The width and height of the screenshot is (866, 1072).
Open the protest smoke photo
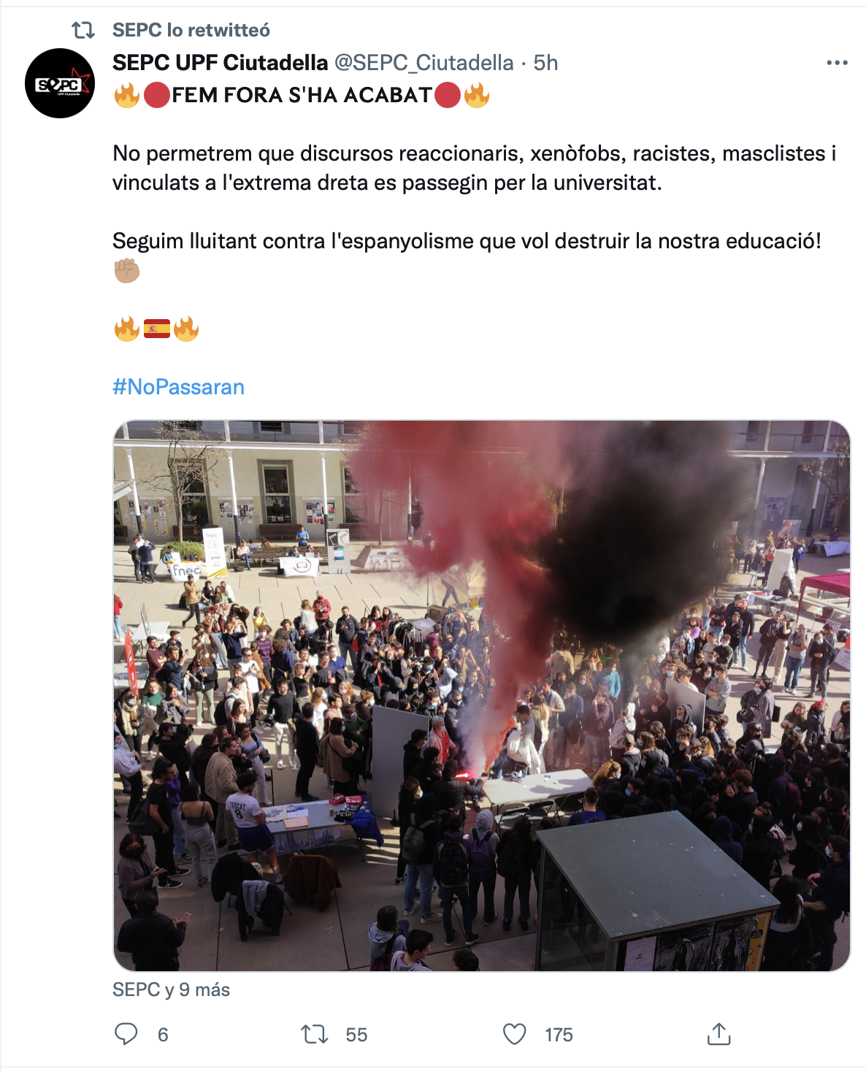point(482,696)
